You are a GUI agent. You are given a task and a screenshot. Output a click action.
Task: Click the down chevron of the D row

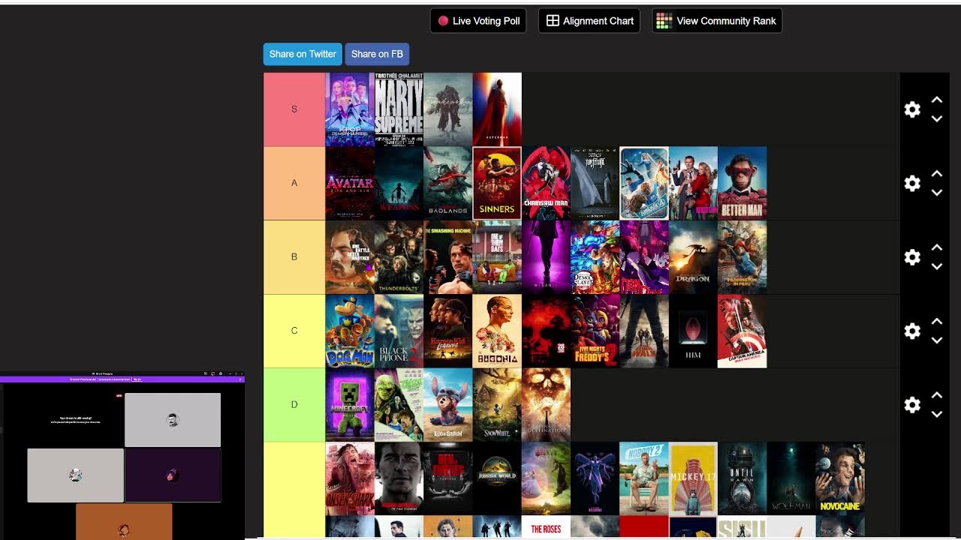pyautogui.click(x=936, y=414)
